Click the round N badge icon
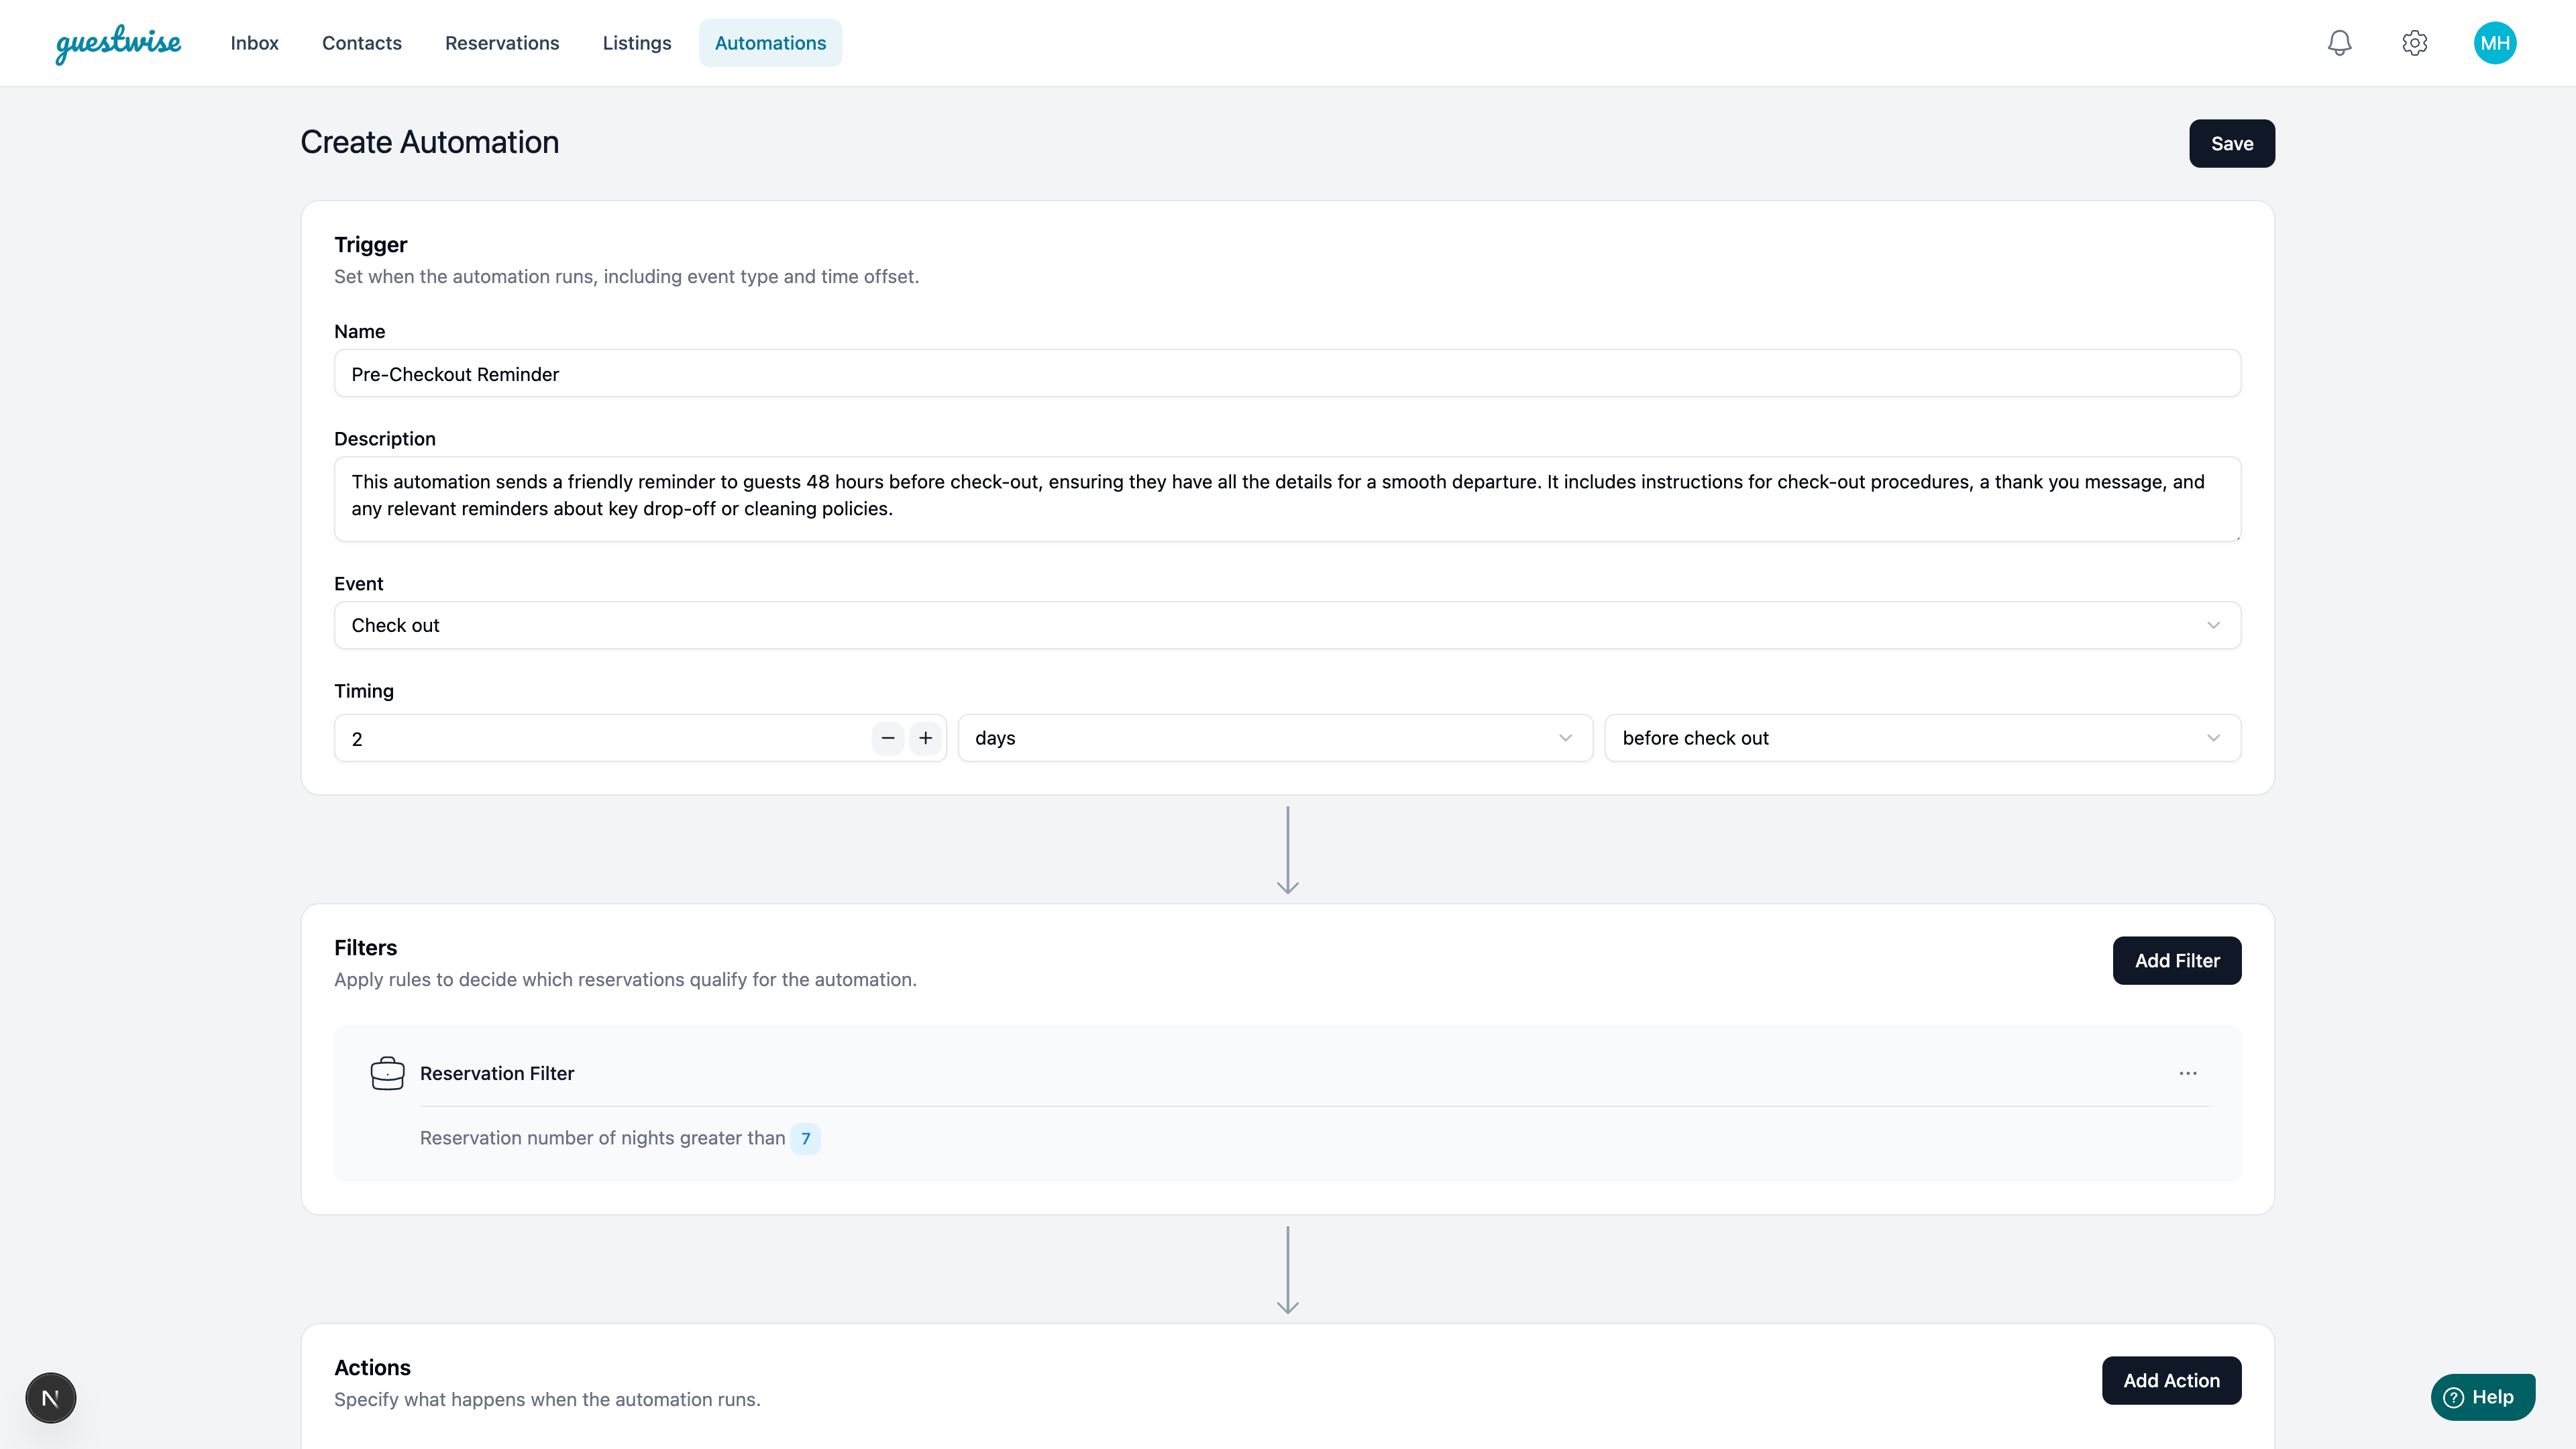2576x1449 pixels. (x=51, y=1397)
